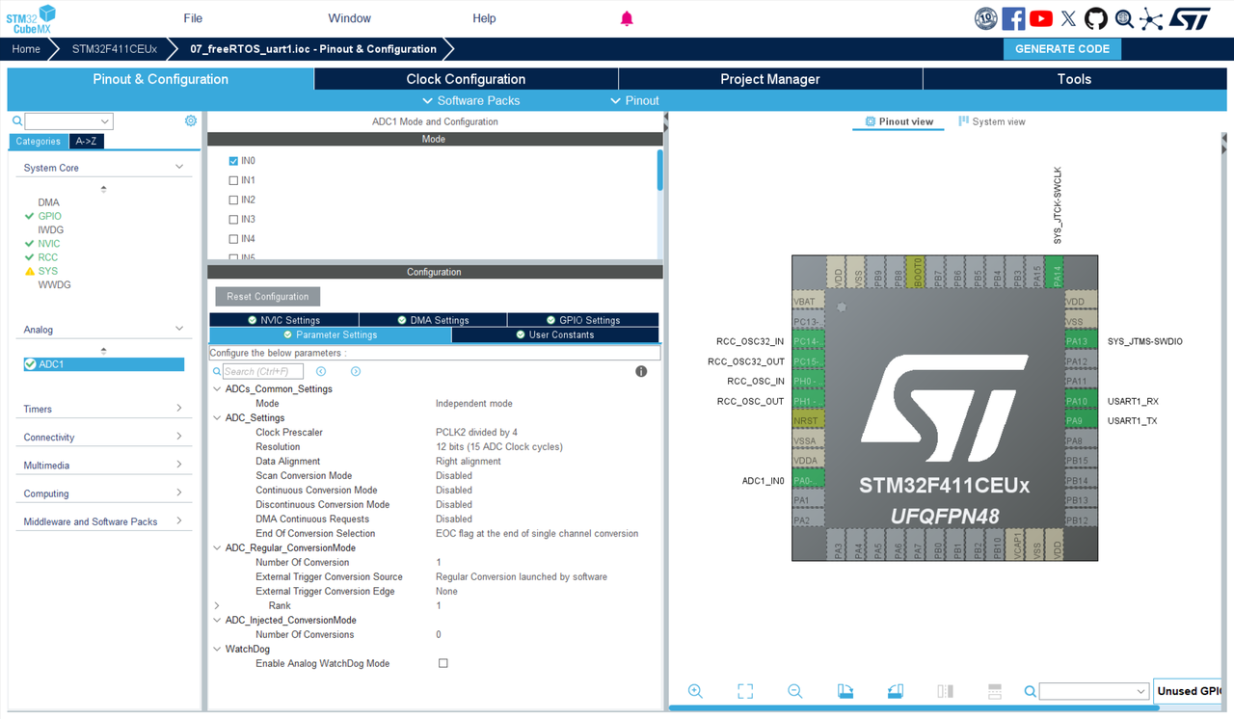Collapse the System Core category
This screenshot has height=719, width=1234.
179,167
